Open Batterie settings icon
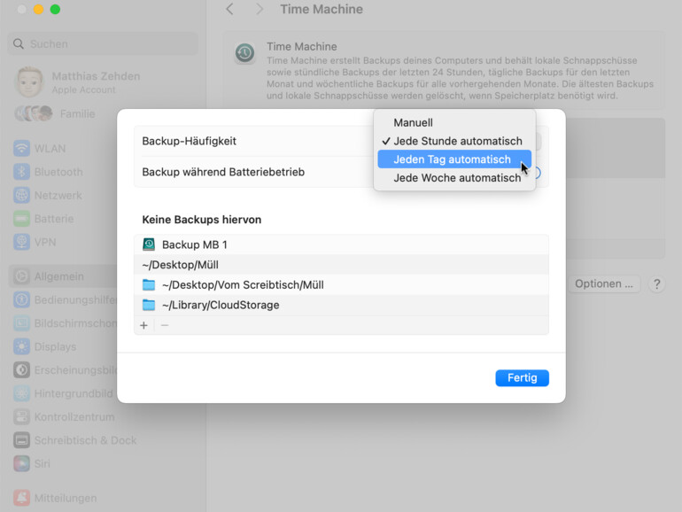This screenshot has height=512, width=682. pos(22,219)
